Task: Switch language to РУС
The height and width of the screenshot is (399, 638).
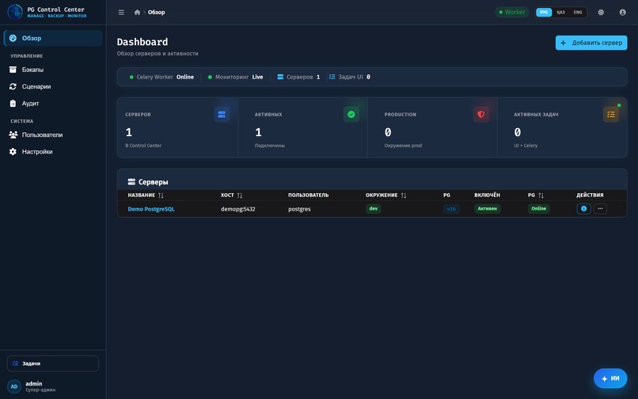Action: pyautogui.click(x=544, y=12)
